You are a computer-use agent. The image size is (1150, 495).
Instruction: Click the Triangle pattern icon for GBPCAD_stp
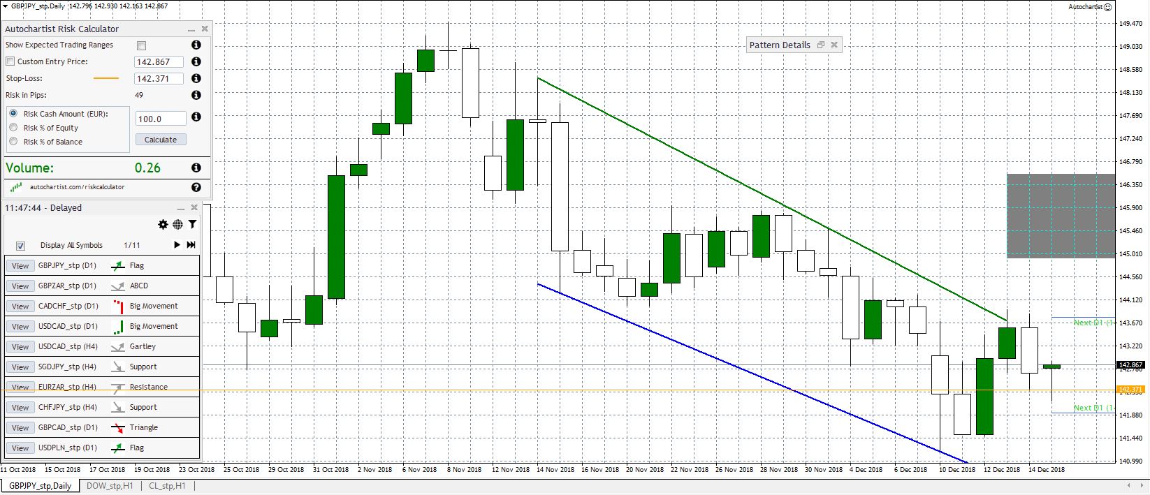(117, 427)
